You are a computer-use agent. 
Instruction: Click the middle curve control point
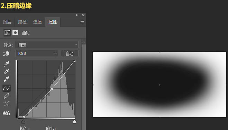[x=52, y=89]
